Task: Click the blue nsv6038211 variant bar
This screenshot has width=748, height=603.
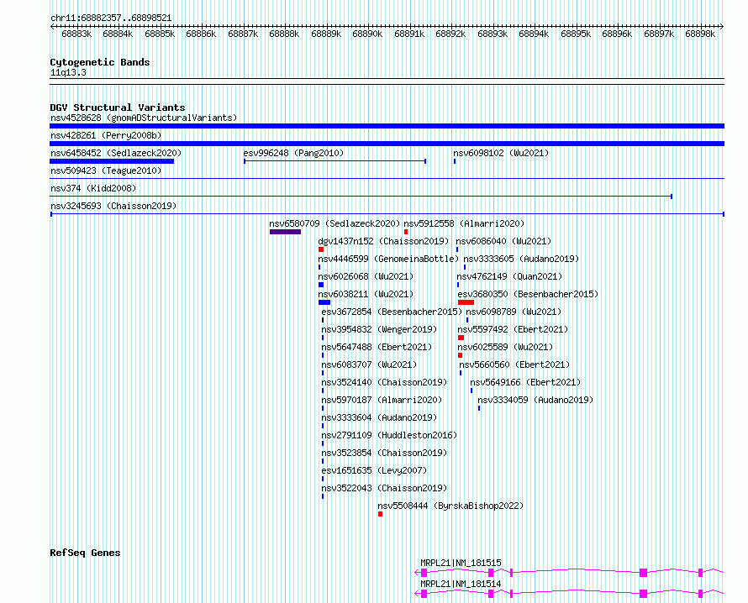Action: pyautogui.click(x=324, y=302)
